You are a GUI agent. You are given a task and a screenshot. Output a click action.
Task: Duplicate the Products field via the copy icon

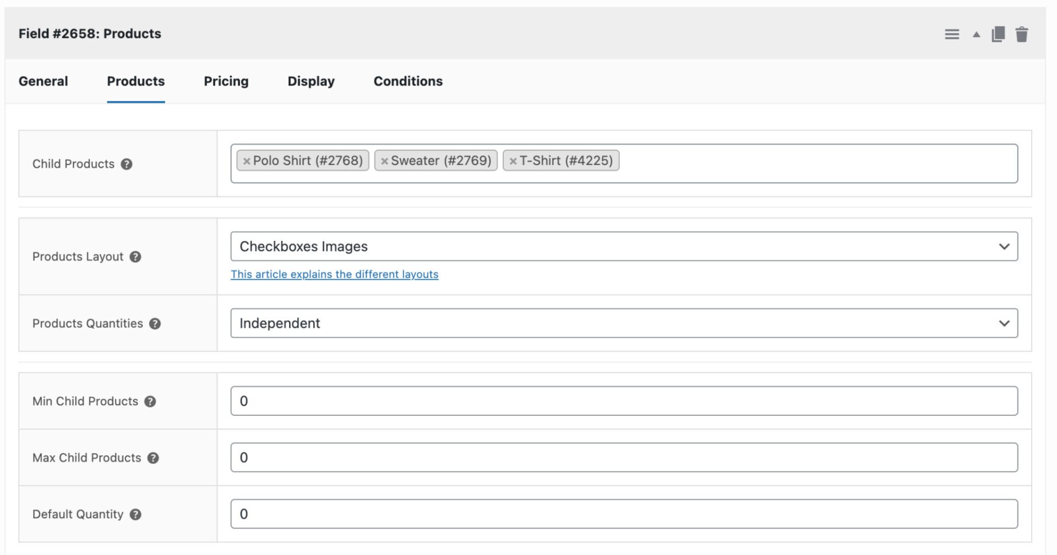tap(999, 34)
